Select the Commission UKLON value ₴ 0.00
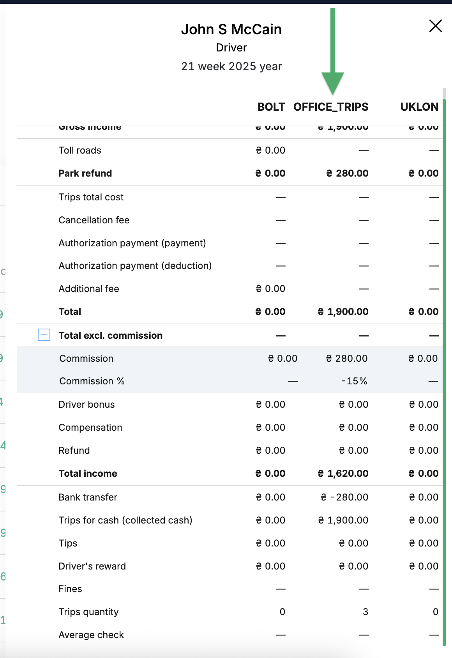452x658 pixels. (x=423, y=359)
